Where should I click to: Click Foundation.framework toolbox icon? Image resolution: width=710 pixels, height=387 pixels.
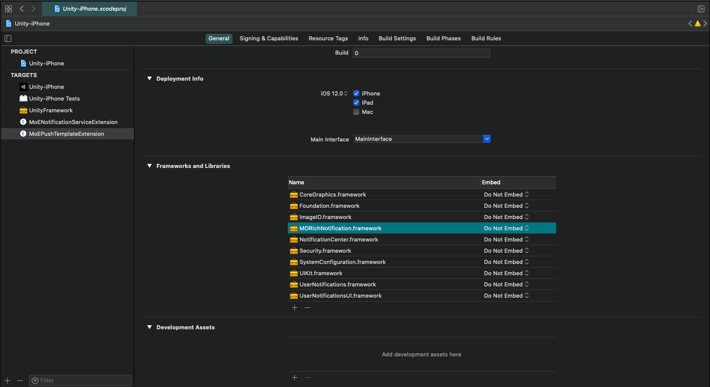point(293,206)
